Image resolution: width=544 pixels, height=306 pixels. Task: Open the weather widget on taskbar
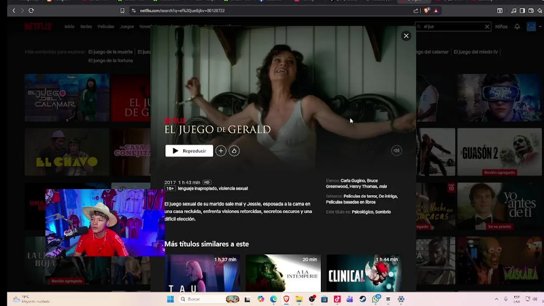click(x=31, y=299)
